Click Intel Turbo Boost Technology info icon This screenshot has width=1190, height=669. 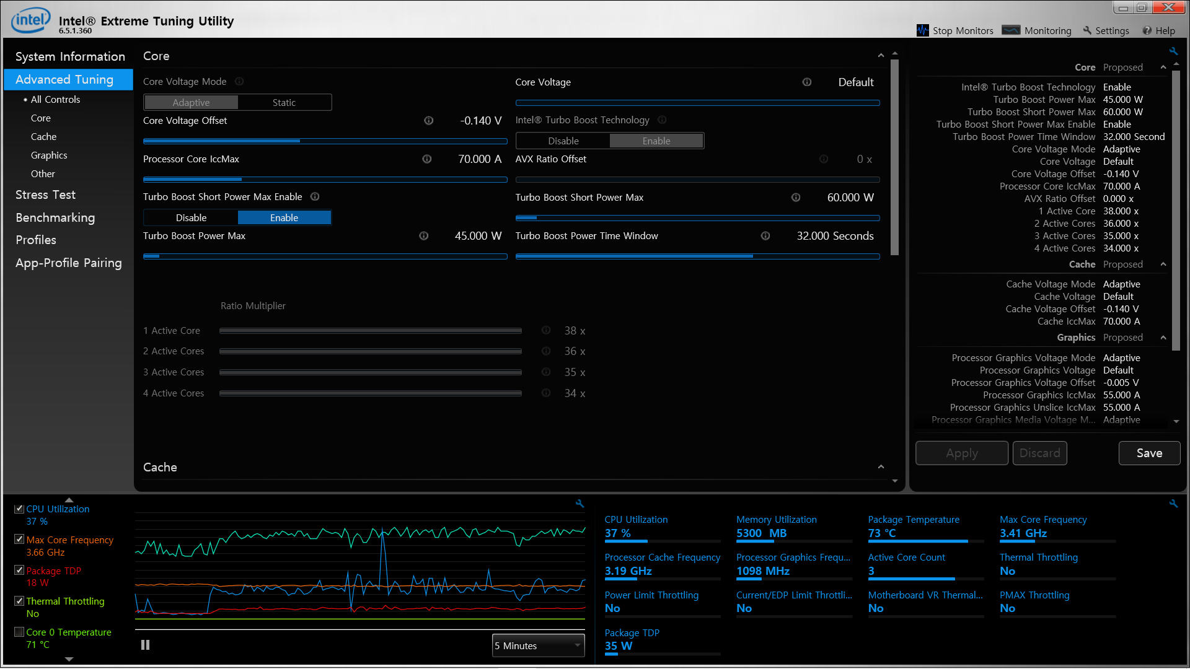point(662,120)
